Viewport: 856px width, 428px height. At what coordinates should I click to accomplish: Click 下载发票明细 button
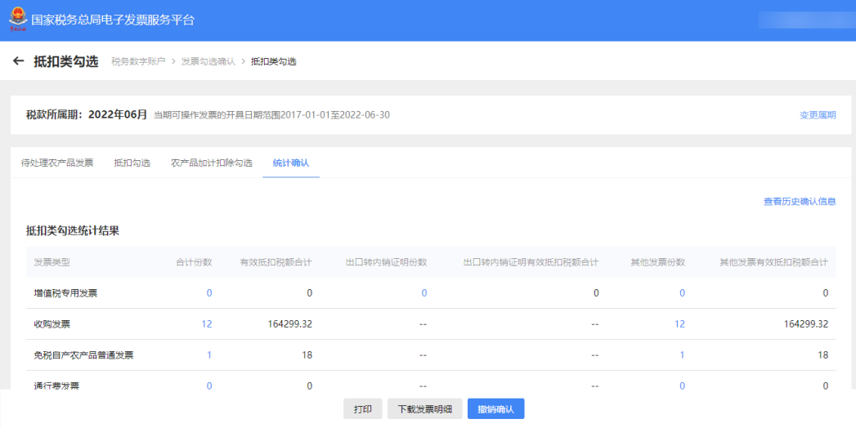(x=424, y=409)
